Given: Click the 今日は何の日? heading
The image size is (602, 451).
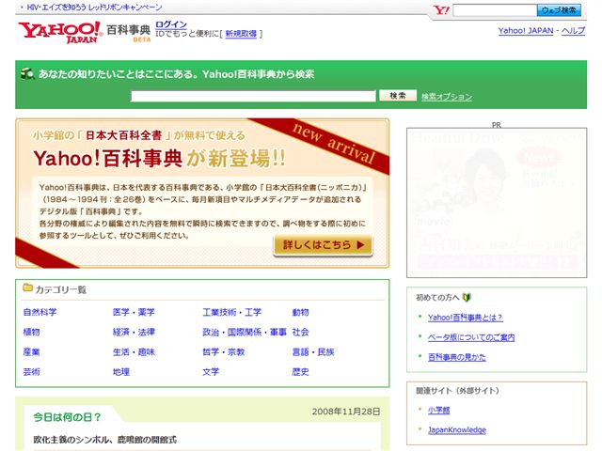Looking at the screenshot, I should click(67, 417).
